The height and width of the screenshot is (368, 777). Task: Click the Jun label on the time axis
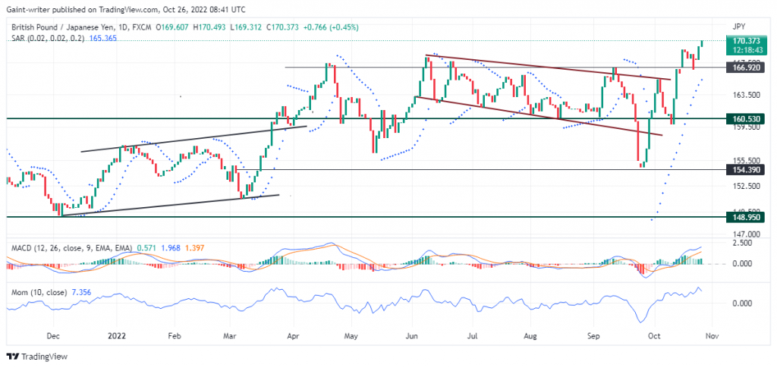412,335
